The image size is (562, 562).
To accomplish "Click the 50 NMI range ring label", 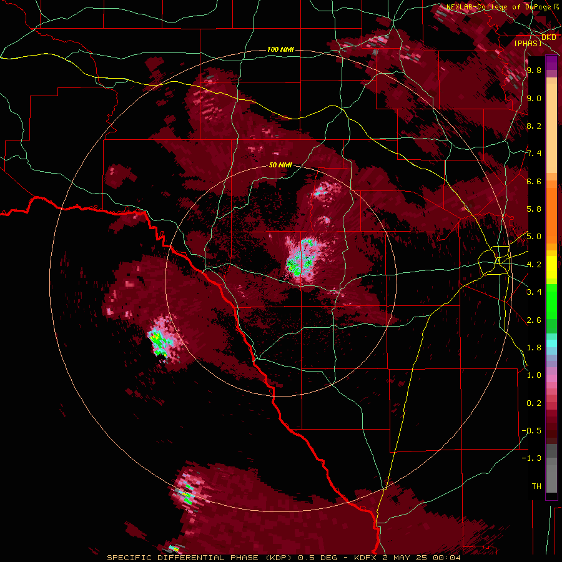I will tap(280, 165).
